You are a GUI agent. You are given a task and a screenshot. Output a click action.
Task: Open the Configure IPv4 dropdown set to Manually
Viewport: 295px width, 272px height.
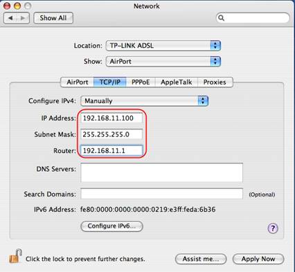tap(145, 101)
